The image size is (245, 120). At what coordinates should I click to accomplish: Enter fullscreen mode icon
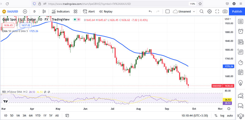click(217, 11)
